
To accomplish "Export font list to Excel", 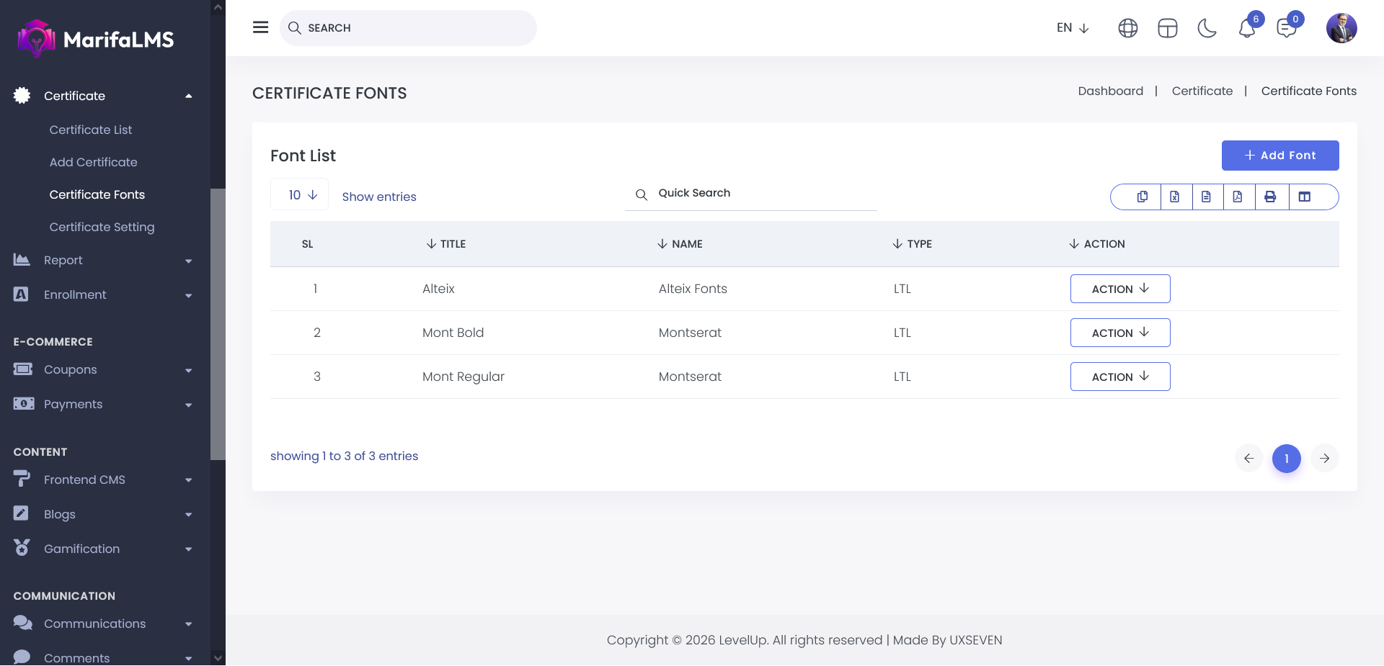I will pyautogui.click(x=1175, y=197).
